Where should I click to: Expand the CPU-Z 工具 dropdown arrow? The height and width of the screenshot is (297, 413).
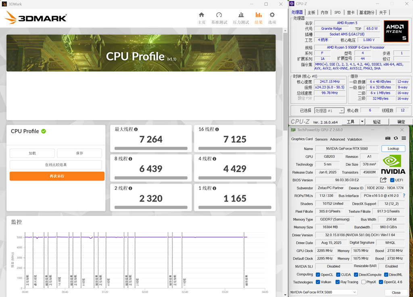(362, 122)
